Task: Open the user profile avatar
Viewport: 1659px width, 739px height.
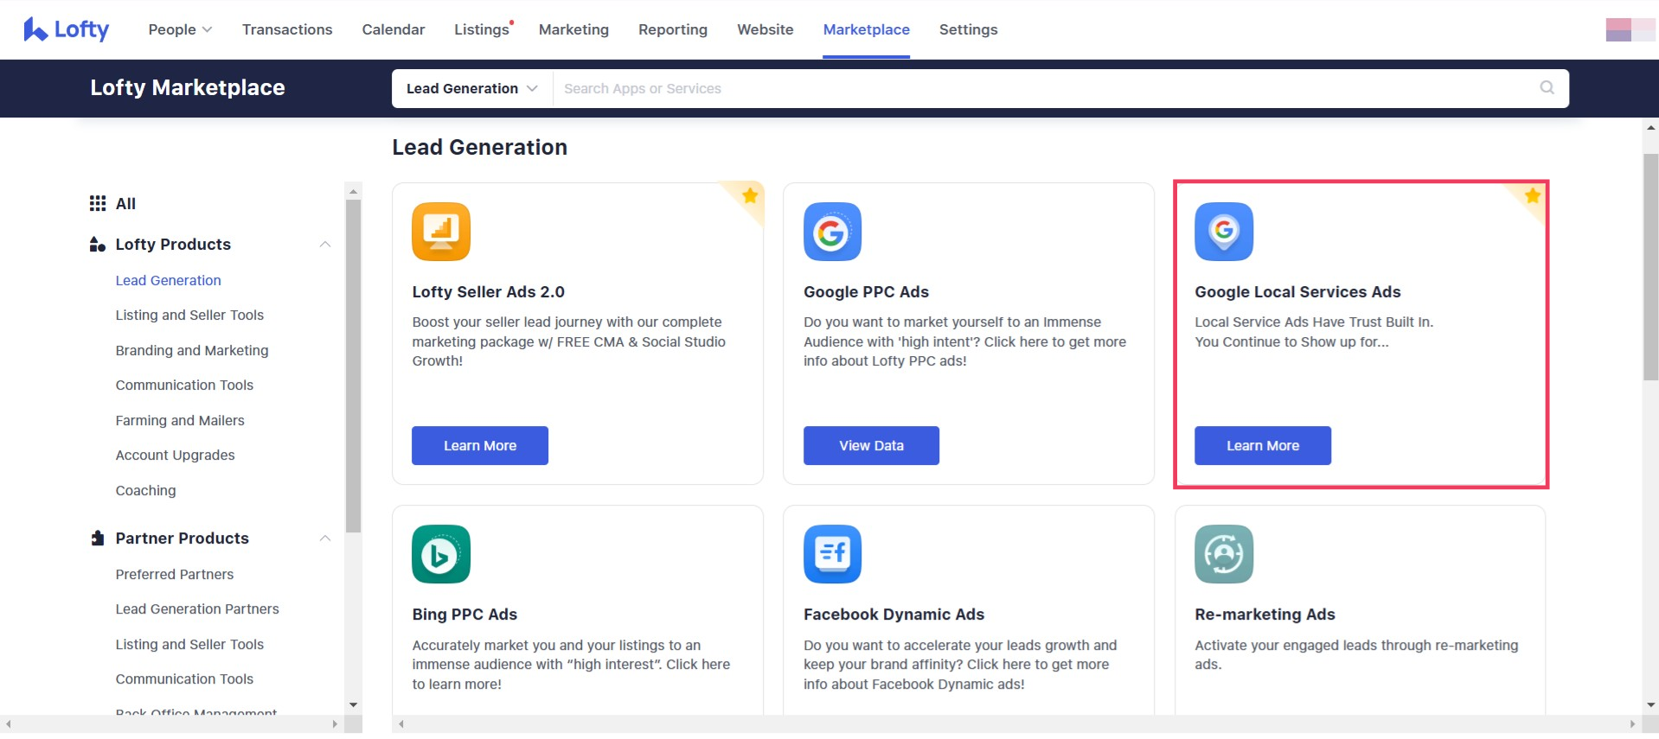Action: tap(1629, 29)
